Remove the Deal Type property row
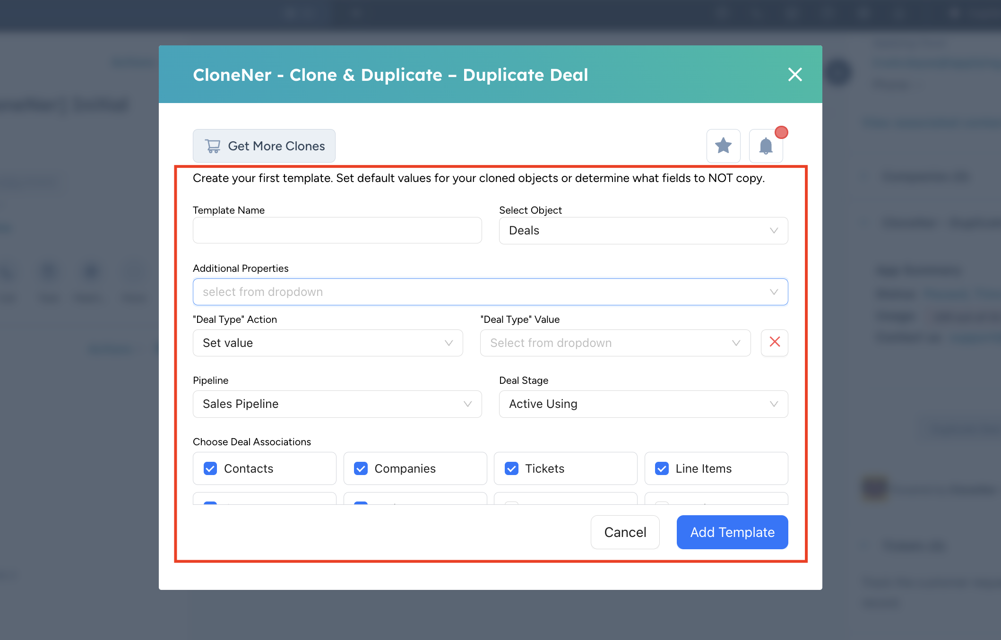The width and height of the screenshot is (1001, 640). point(775,343)
